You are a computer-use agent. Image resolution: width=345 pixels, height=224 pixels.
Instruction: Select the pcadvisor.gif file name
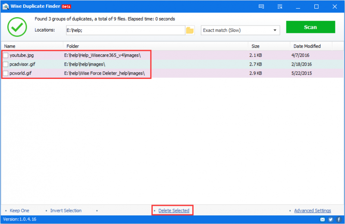(x=22, y=64)
